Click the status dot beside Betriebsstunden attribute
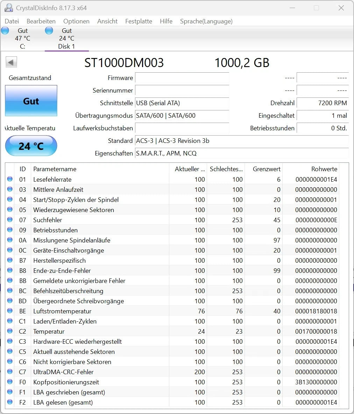This screenshot has height=414, width=354. click(9, 230)
